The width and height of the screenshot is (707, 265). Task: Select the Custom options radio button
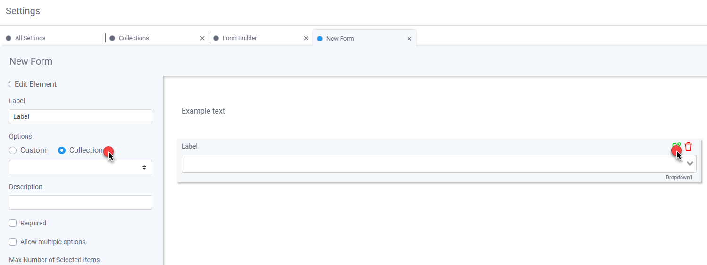[x=13, y=150]
